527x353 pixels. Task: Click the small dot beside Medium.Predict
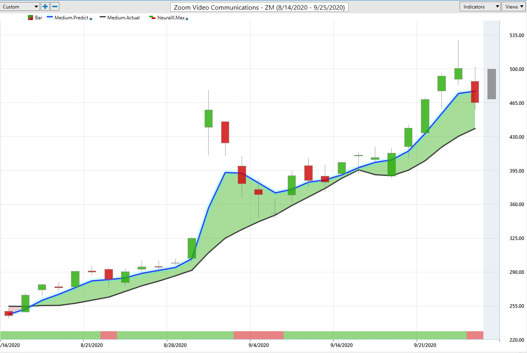click(x=91, y=19)
